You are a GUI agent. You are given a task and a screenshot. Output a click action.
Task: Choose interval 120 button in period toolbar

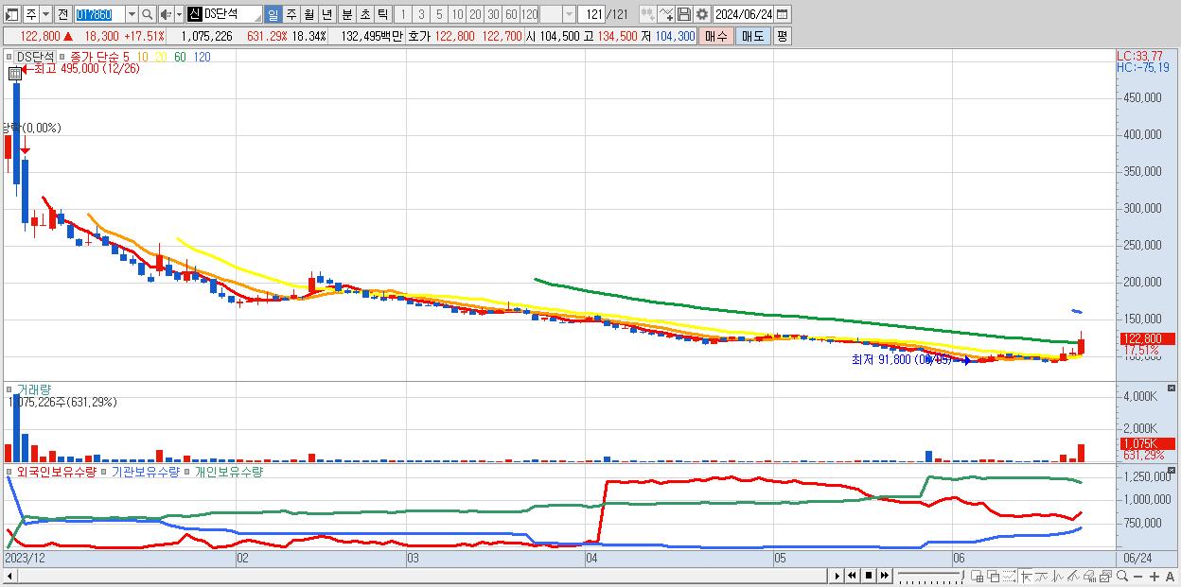(x=529, y=14)
